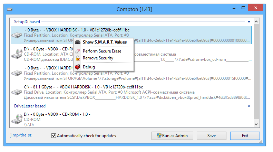The image size is (273, 152).
Task: Select Perform Secure Erase from menu
Action: 102,51
